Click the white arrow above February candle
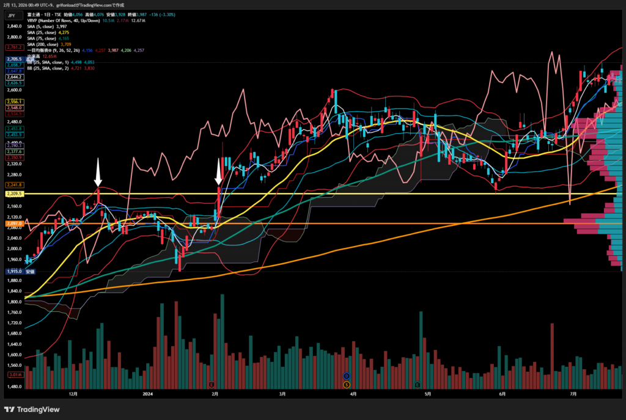Image resolution: width=626 pixels, height=420 pixels. point(218,173)
